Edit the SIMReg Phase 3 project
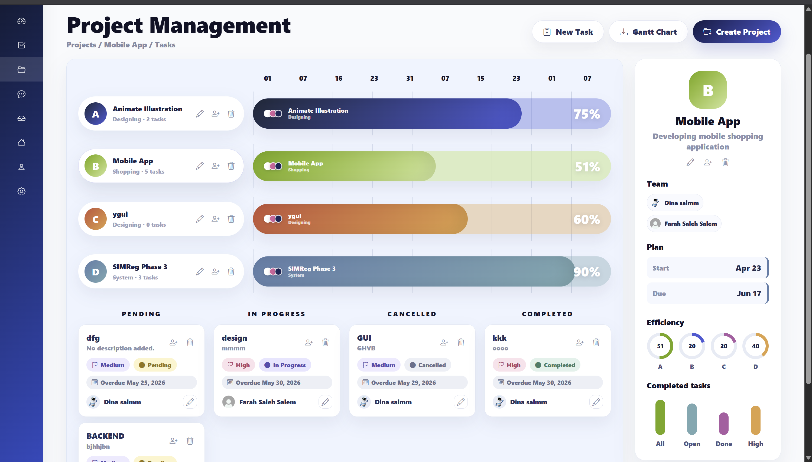812x462 pixels. coord(200,272)
